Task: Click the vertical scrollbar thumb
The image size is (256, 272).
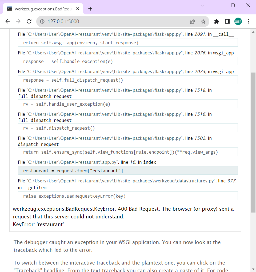Action: [253, 142]
